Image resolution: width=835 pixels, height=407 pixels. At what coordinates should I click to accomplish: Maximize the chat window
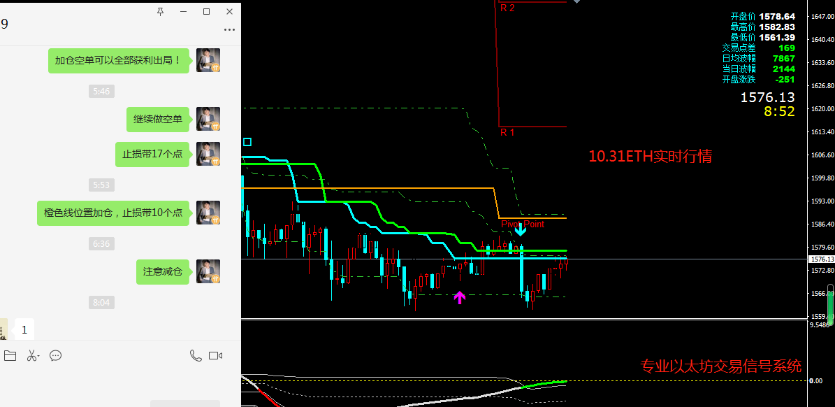pos(207,11)
